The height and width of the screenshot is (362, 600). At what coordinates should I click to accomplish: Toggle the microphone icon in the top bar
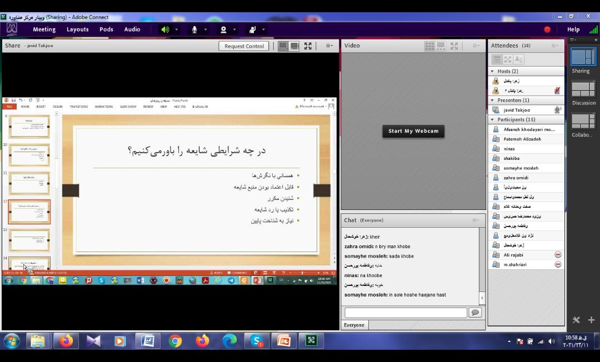194,29
